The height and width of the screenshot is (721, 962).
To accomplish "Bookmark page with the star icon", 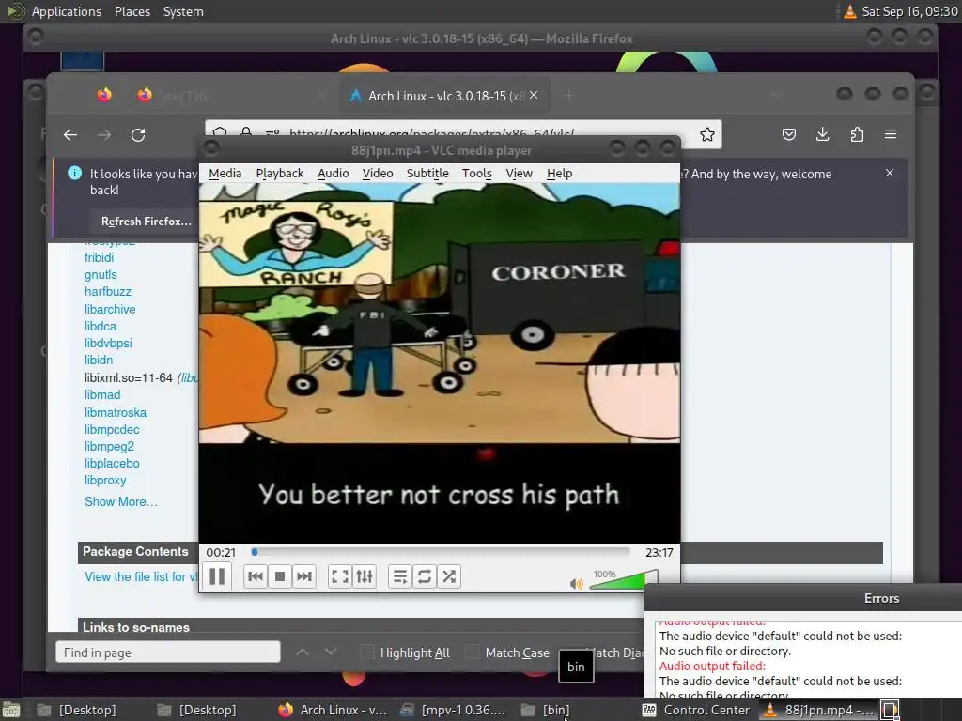I will coord(706,134).
